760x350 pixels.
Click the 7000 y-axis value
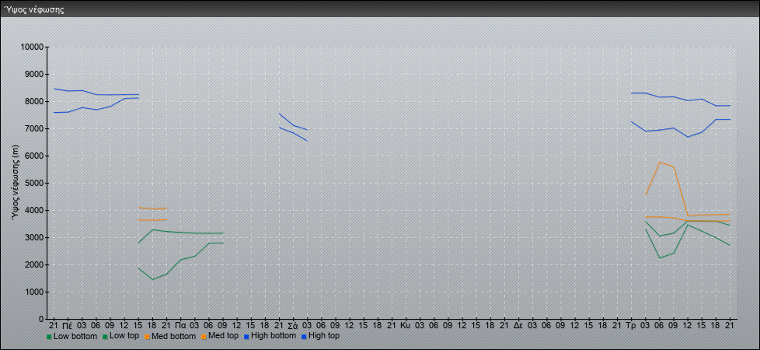[34, 128]
